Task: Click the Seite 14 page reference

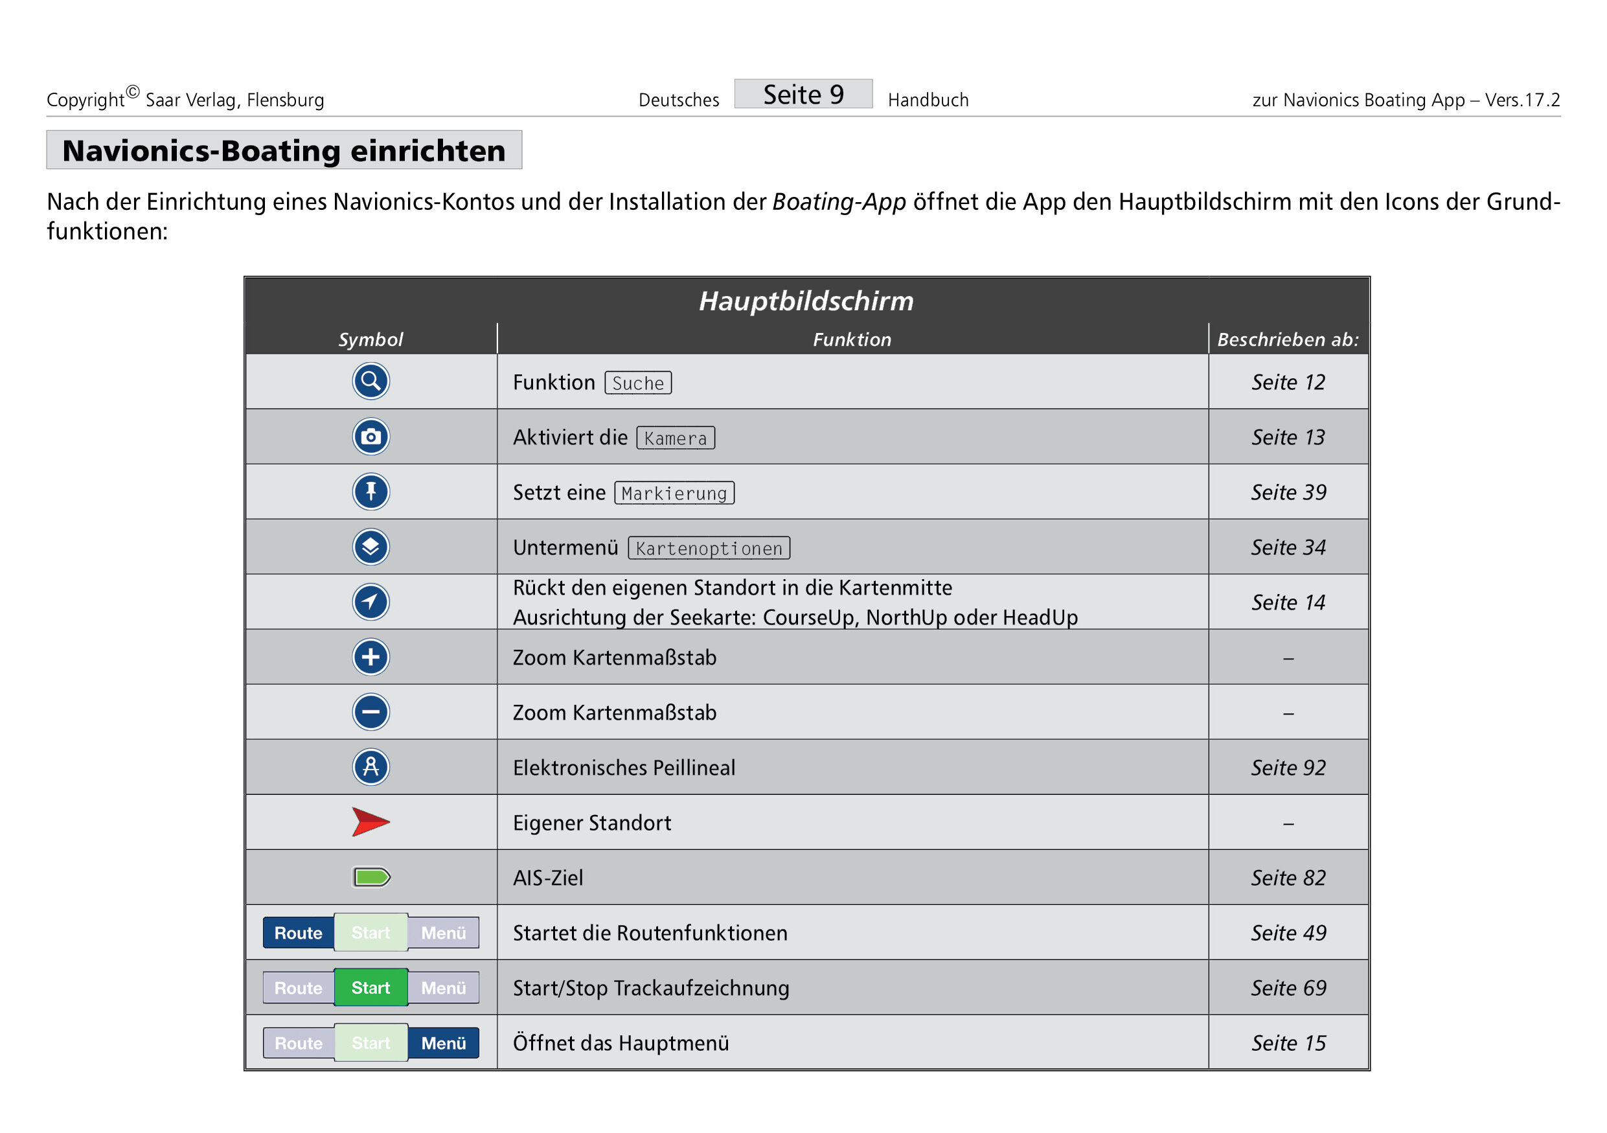Action: pos(1288,602)
